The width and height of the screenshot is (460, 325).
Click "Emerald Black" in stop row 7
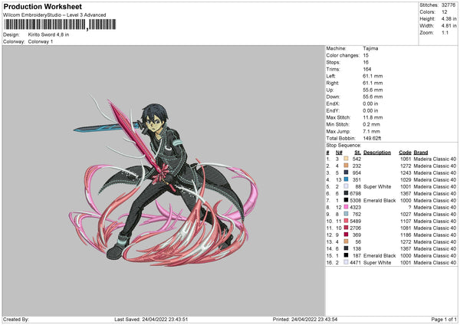379,200
